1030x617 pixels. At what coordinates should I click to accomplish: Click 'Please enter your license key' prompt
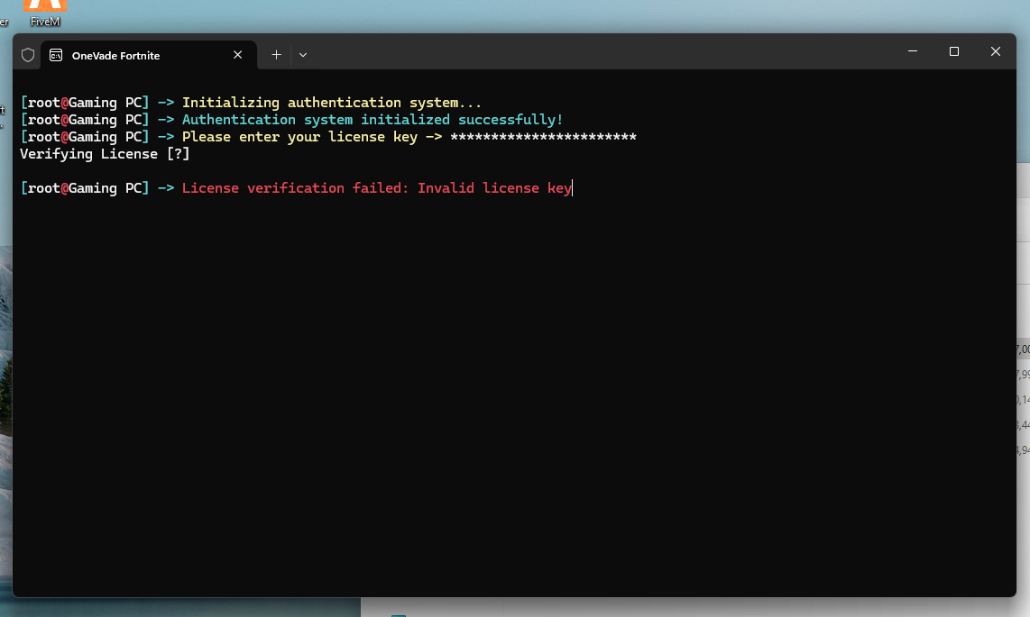[x=299, y=136]
